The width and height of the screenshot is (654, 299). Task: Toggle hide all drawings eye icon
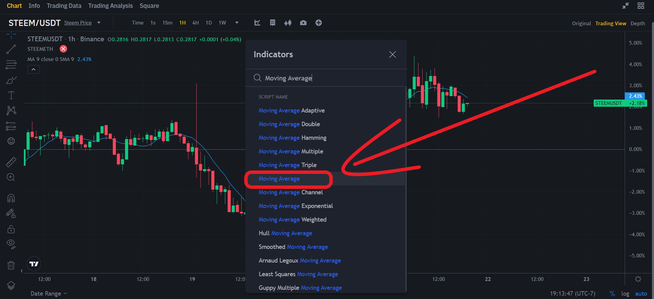pos(11,244)
